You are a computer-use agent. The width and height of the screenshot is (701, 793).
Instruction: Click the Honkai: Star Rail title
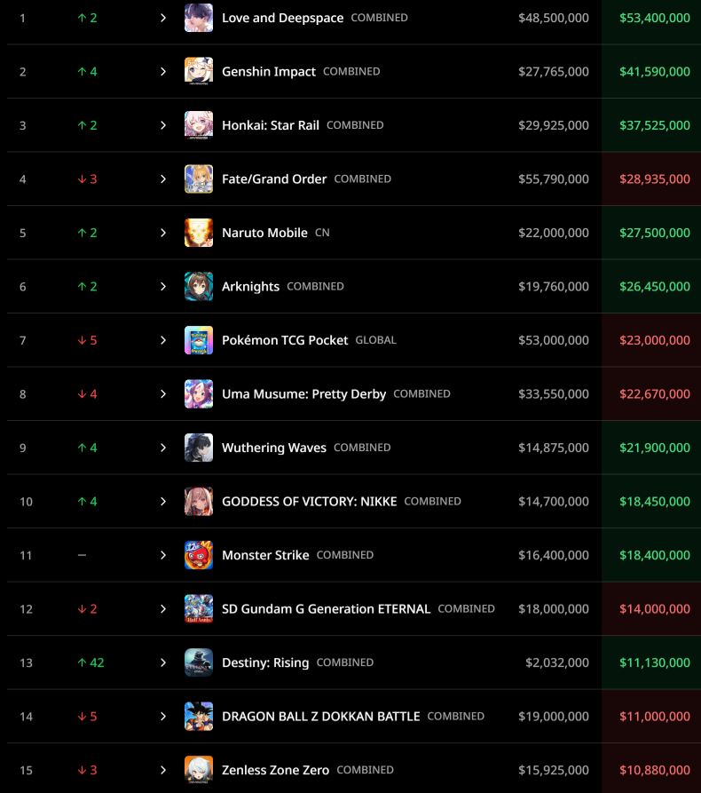271,125
